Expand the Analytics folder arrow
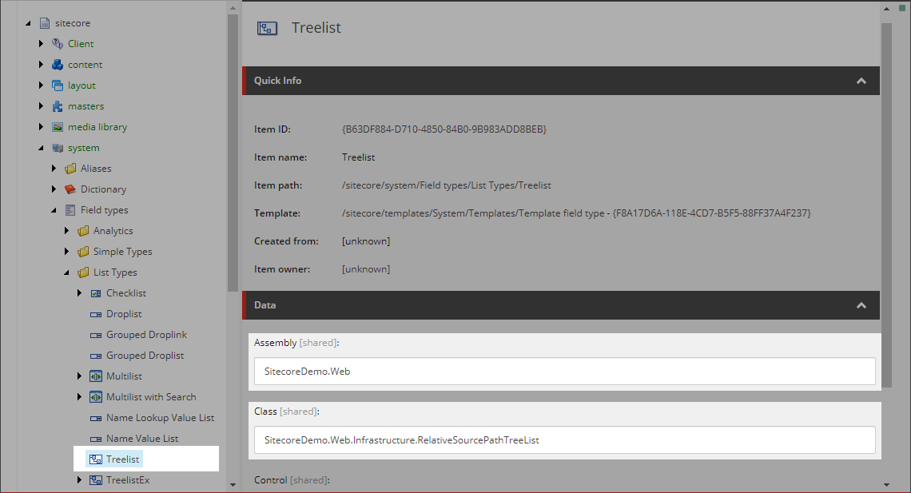The height and width of the screenshot is (493, 911). click(66, 231)
